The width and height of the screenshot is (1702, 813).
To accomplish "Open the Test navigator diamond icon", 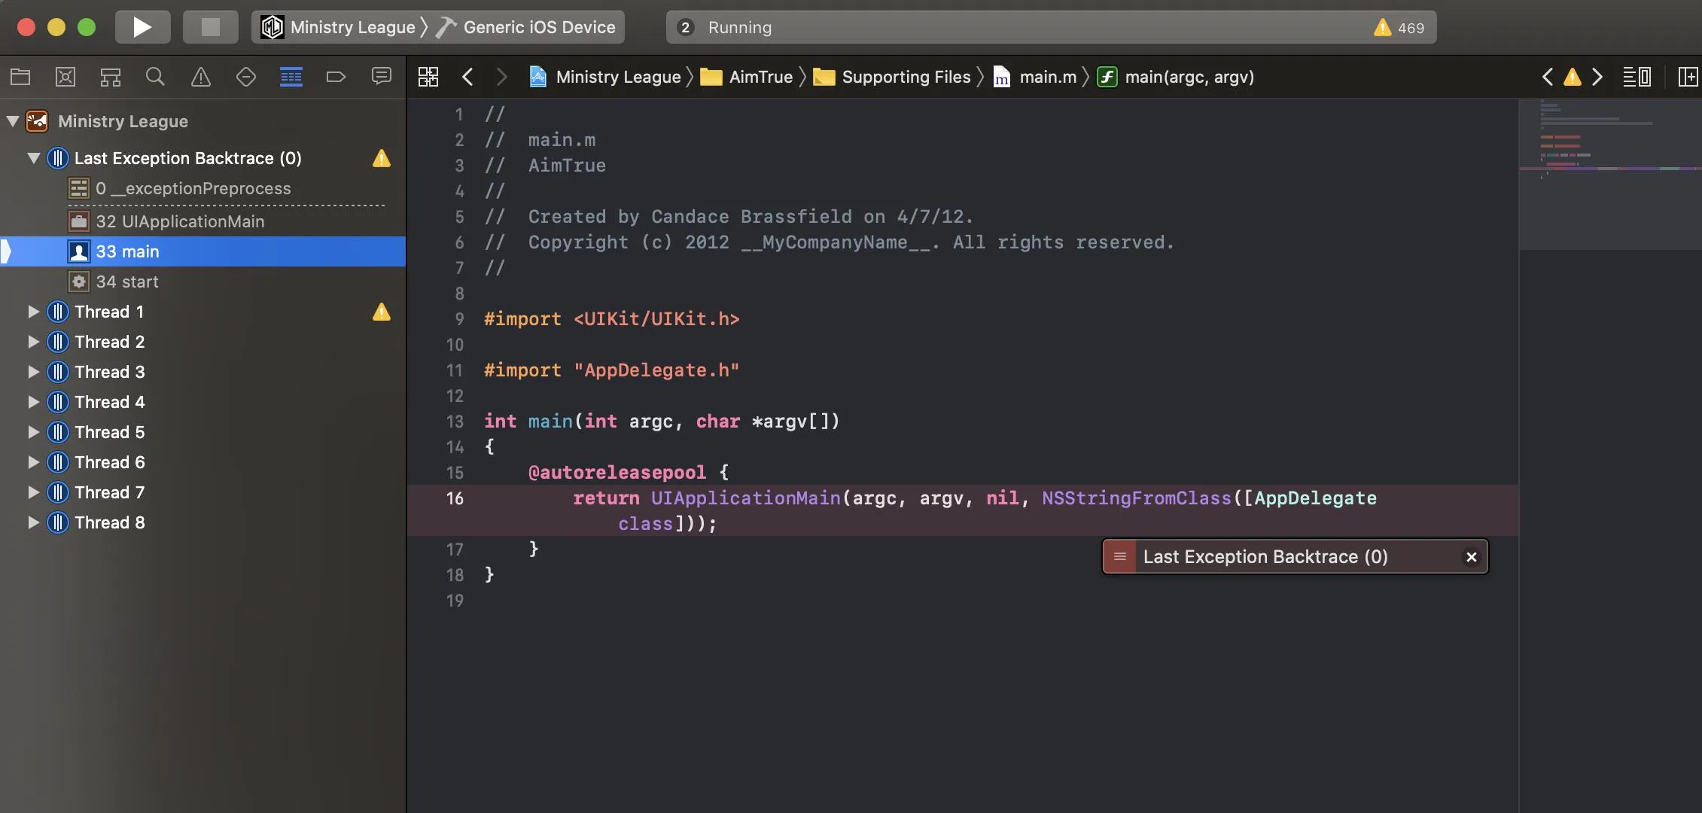I will 246,77.
